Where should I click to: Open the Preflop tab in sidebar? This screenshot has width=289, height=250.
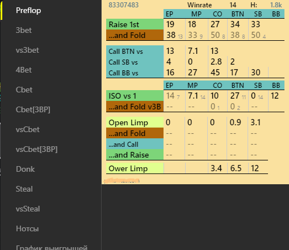pyautogui.click(x=28, y=10)
